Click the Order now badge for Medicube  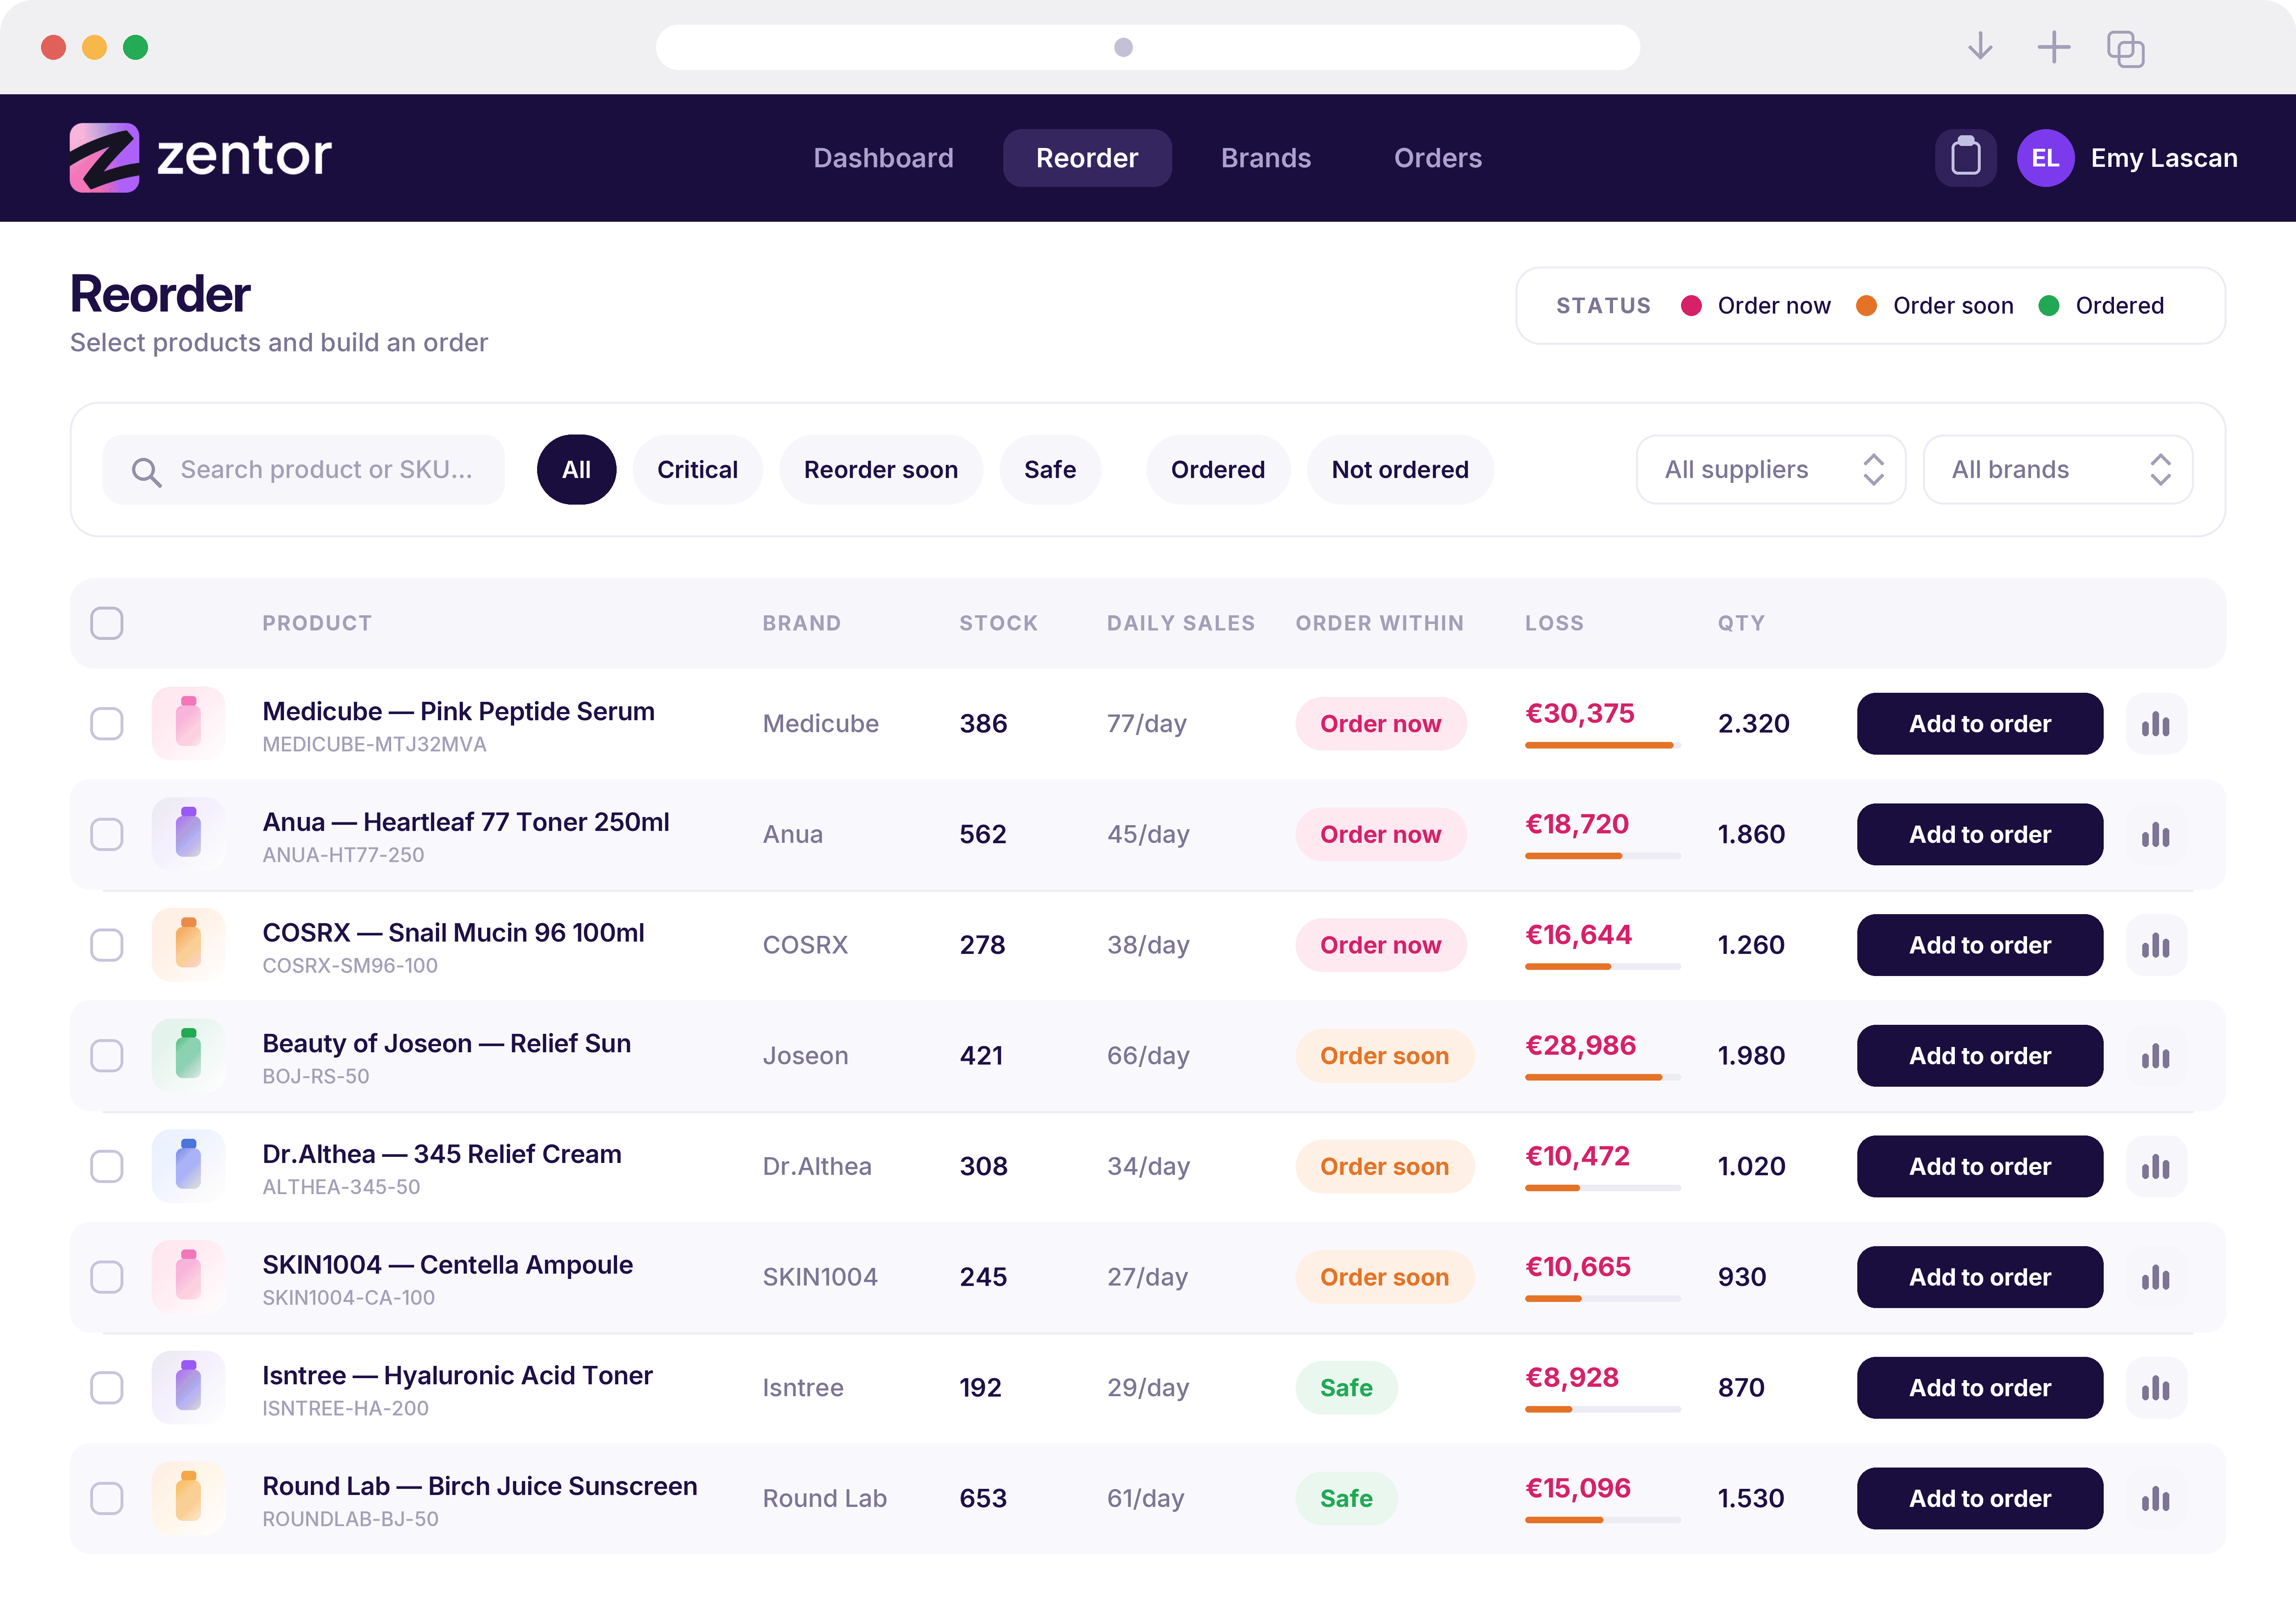[1380, 724]
